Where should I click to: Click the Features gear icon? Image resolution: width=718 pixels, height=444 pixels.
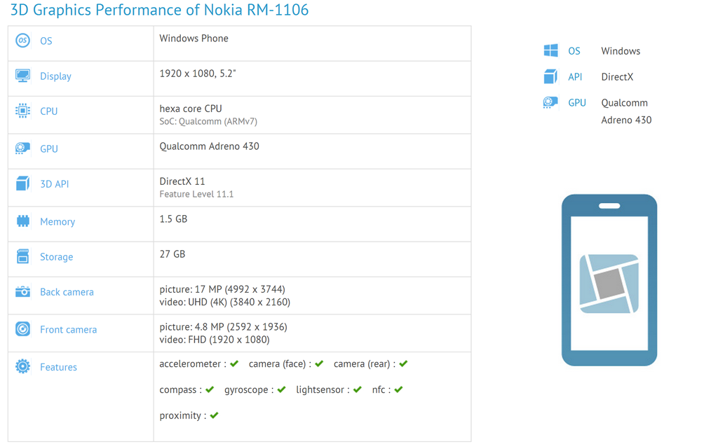22,366
